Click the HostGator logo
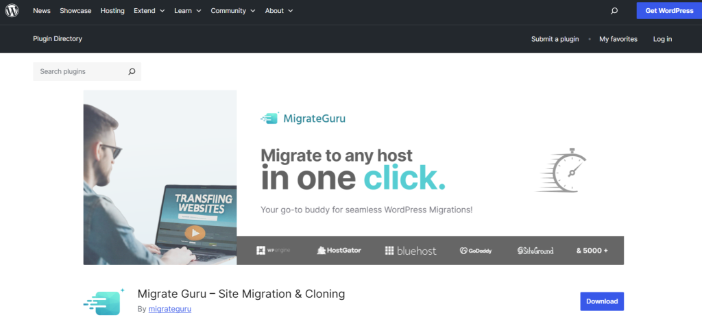The width and height of the screenshot is (702, 326). click(x=339, y=251)
